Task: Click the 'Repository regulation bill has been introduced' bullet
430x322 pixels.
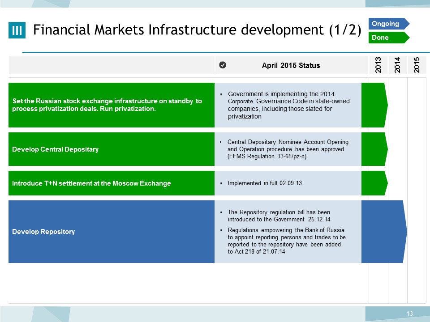Action: coord(279,216)
